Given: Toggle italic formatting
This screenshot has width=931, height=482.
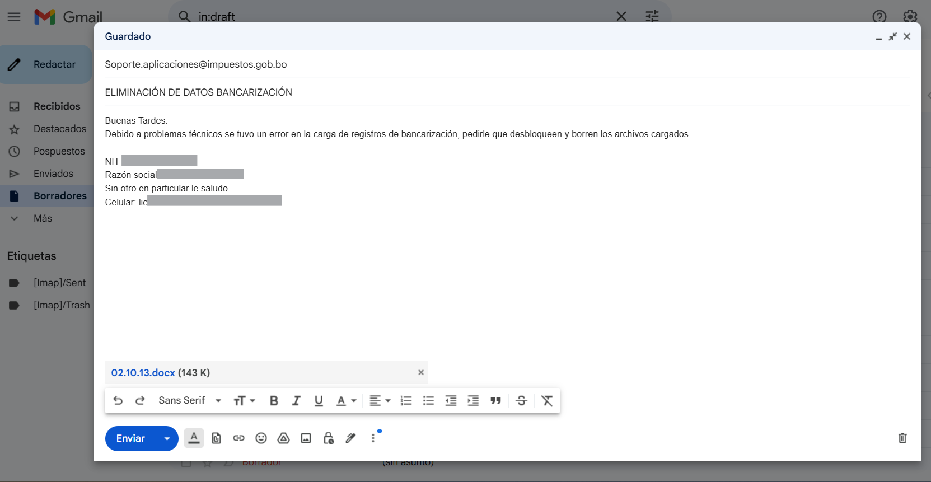Looking at the screenshot, I should coord(296,401).
